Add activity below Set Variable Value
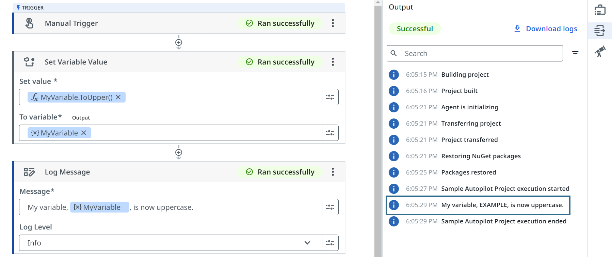 click(179, 152)
